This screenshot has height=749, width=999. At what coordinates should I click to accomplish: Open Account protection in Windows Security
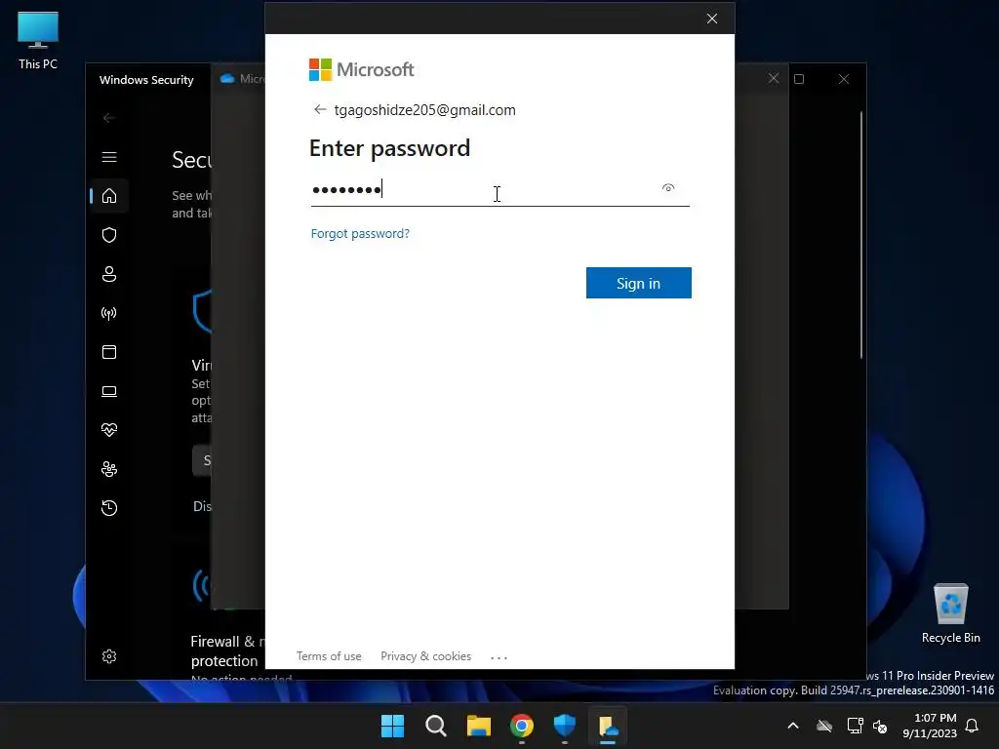point(109,274)
